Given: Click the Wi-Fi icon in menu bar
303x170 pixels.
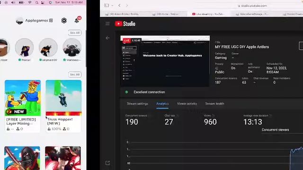Looking at the screenshot, I should pos(29,2).
